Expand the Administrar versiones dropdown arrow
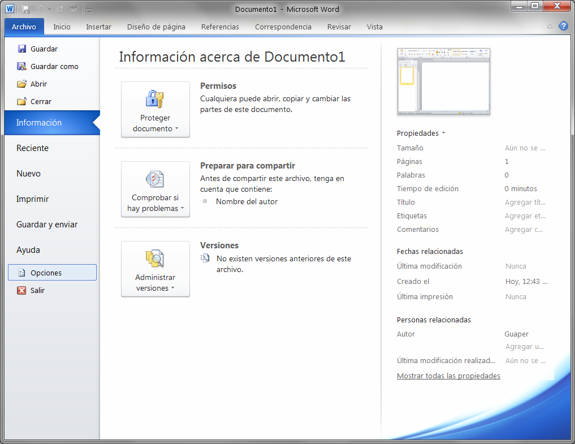575x444 pixels. (172, 288)
